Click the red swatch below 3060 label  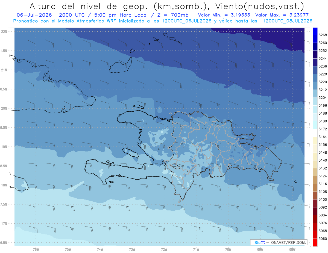tap(315, 242)
